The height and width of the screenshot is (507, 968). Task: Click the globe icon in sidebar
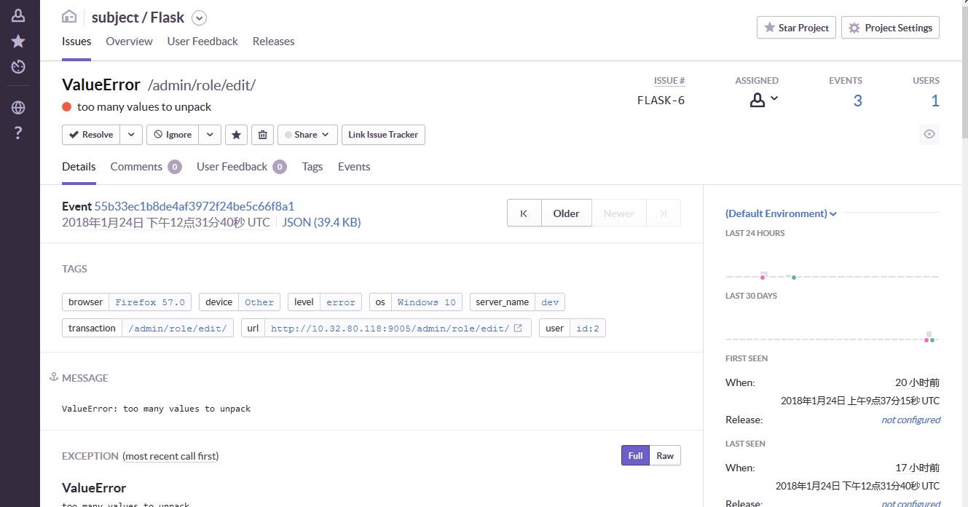click(18, 108)
